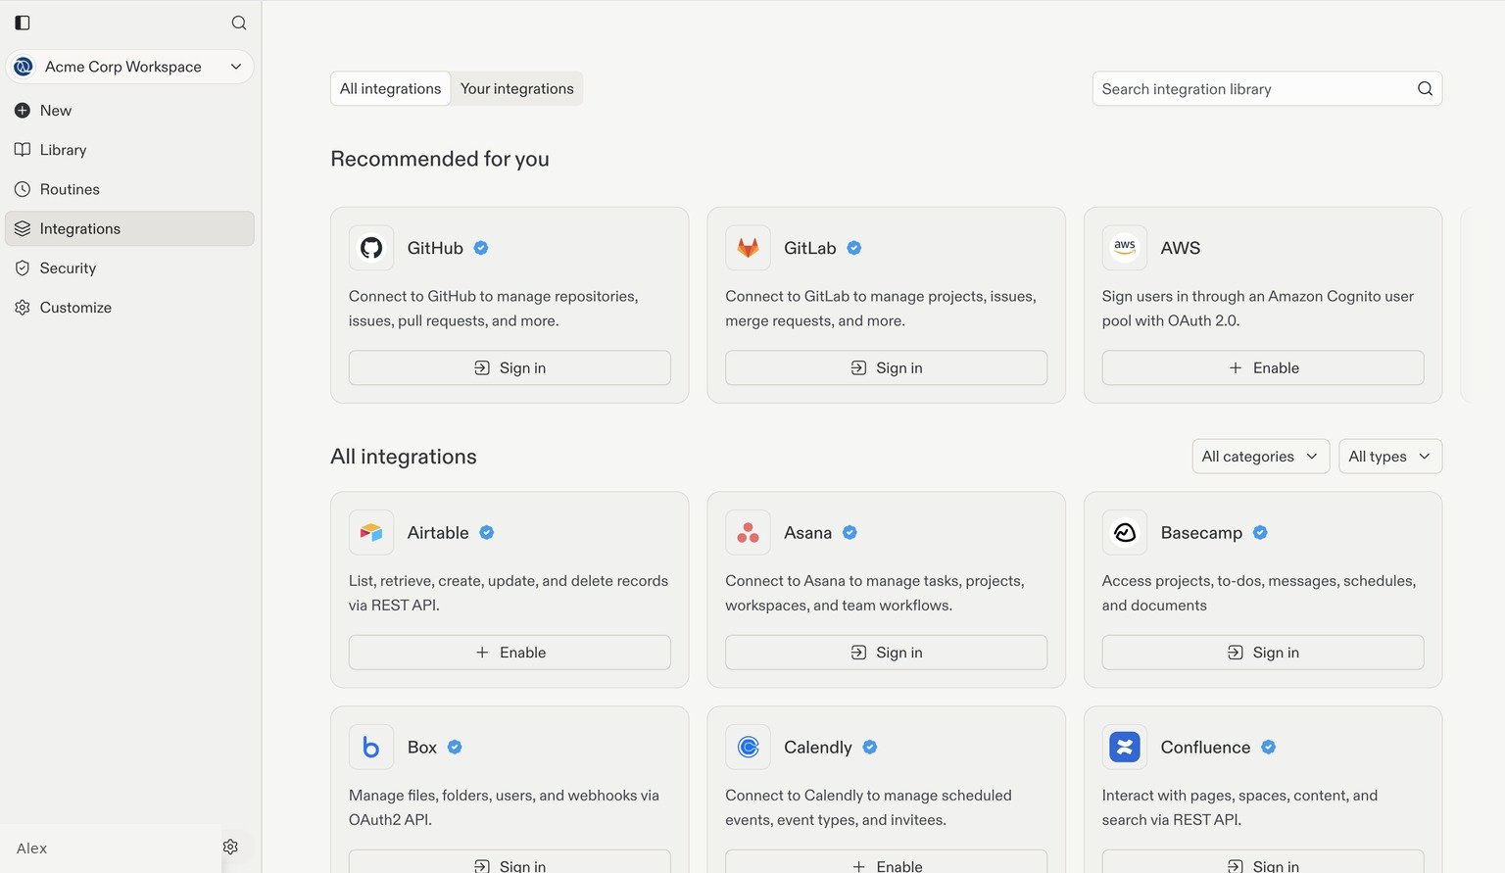Click Calendly's verified badge
Screen dimensions: 1505x873
click(x=870, y=747)
